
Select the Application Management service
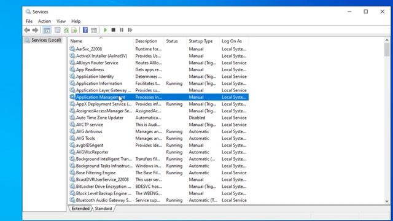(x=158, y=97)
